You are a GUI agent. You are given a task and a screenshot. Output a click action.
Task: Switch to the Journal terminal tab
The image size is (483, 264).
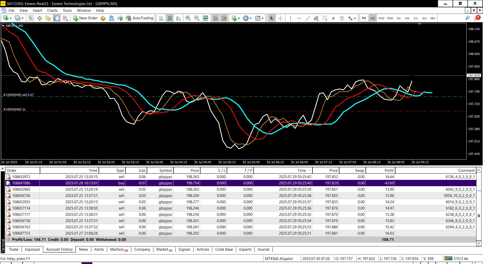[263, 249]
